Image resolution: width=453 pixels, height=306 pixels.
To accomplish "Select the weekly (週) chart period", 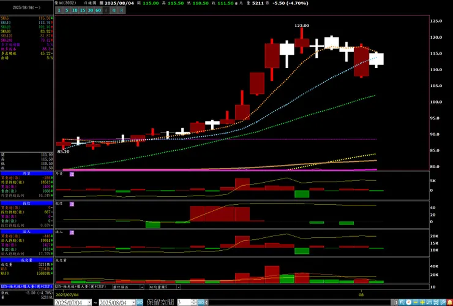I will 114,10.
